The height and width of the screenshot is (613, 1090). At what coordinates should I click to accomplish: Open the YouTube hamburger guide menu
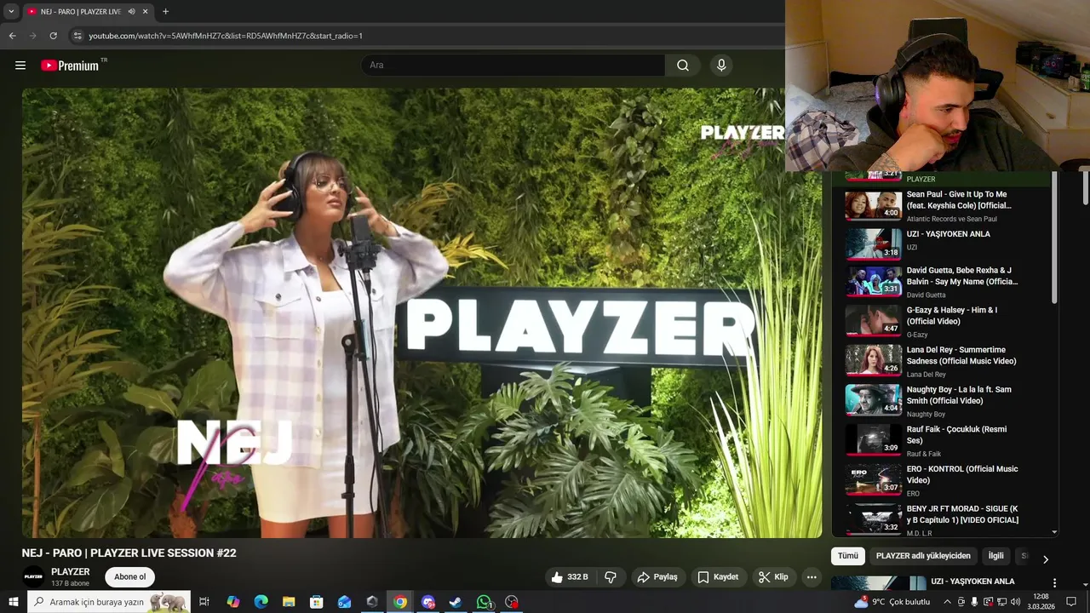pos(20,66)
